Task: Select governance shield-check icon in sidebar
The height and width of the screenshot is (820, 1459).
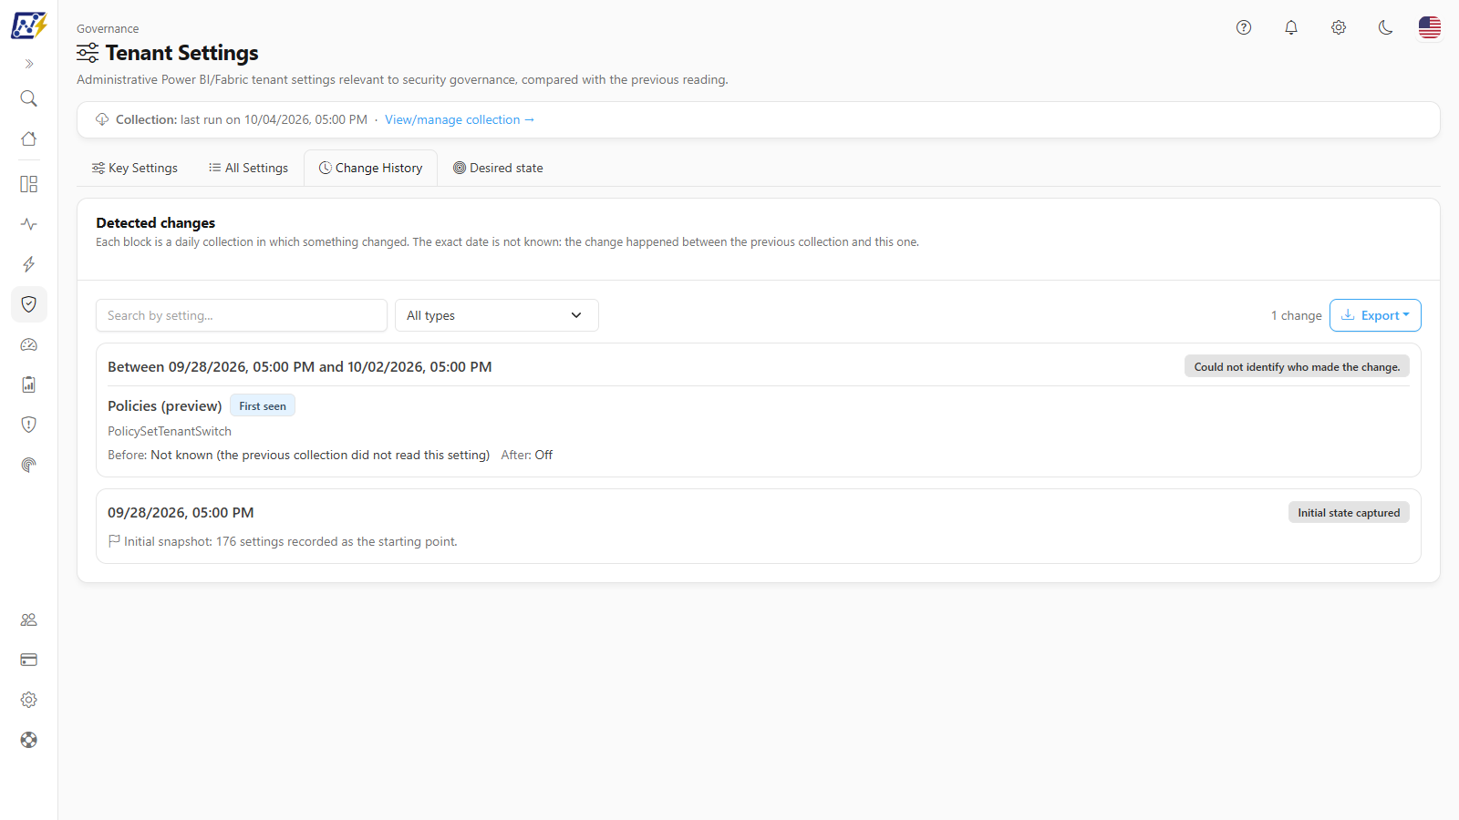Action: tap(29, 304)
